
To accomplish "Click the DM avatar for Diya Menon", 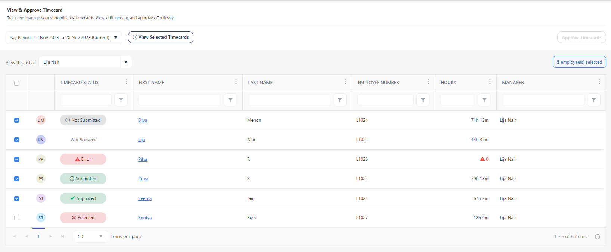I will tap(41, 120).
